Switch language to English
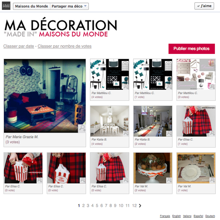Viewport: 220px width, 220px height. (x=176, y=216)
